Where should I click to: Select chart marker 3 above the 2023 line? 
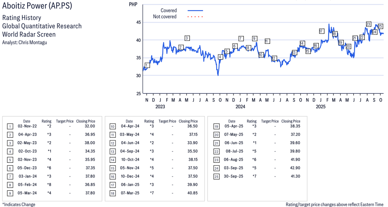[187, 38]
